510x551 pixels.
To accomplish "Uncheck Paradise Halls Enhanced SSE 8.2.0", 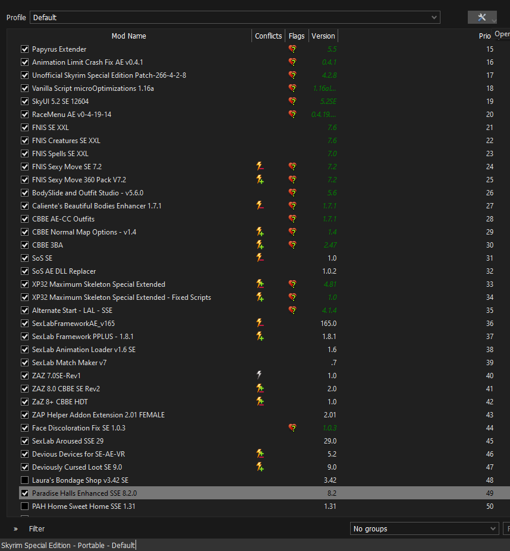I will pyautogui.click(x=24, y=493).
